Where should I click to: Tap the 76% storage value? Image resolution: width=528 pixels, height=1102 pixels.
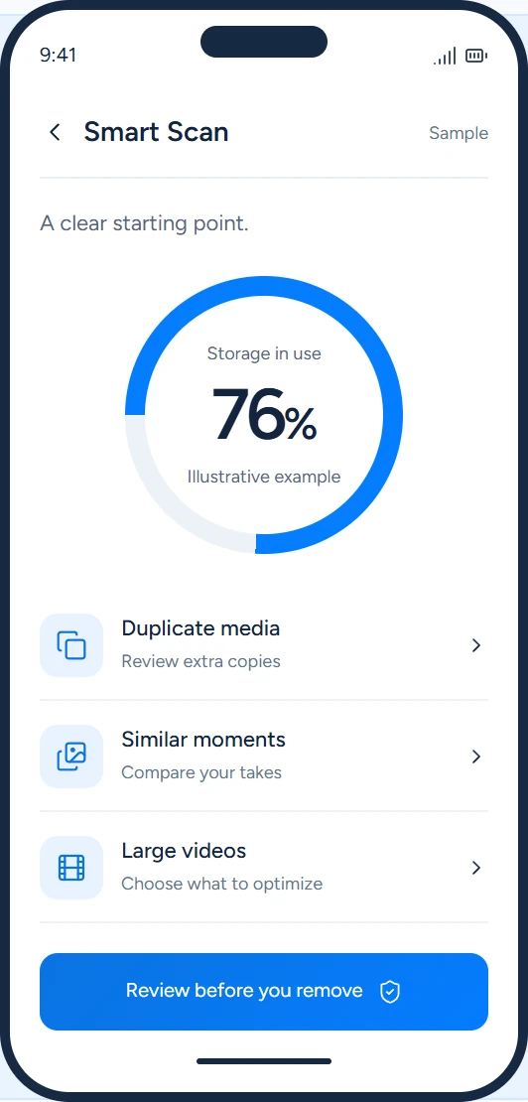pyautogui.click(x=264, y=415)
